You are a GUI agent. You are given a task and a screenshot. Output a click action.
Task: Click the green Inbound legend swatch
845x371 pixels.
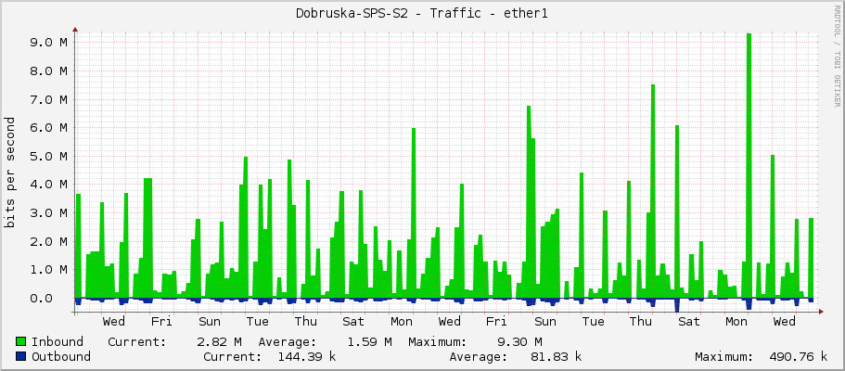coord(21,342)
